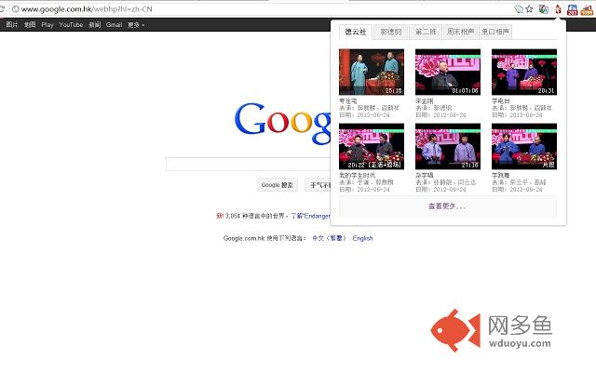
Task: Click the tag icon left of bookmark star
Action: click(519, 9)
